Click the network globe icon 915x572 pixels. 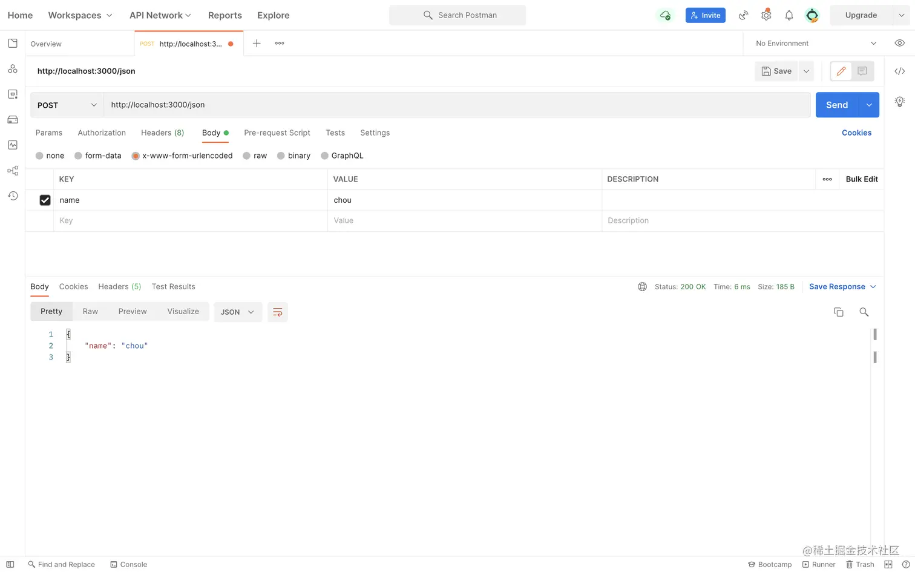[x=643, y=287]
